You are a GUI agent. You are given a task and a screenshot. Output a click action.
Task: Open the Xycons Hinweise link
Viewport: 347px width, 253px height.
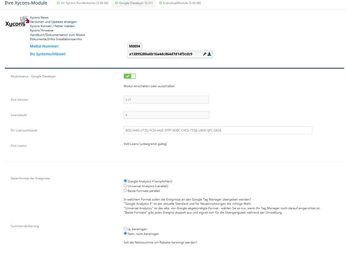coord(42,30)
